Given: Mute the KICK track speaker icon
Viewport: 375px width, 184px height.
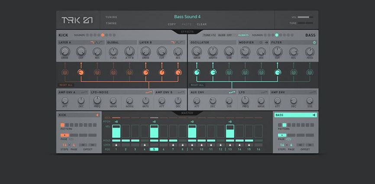Looking at the screenshot, I should 97,115.
